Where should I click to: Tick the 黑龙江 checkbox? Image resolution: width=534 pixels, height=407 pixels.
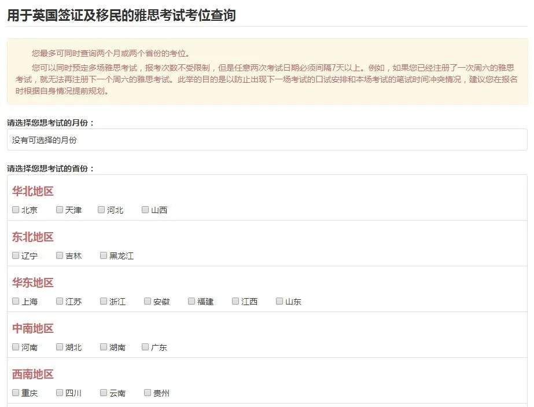pyautogui.click(x=104, y=255)
